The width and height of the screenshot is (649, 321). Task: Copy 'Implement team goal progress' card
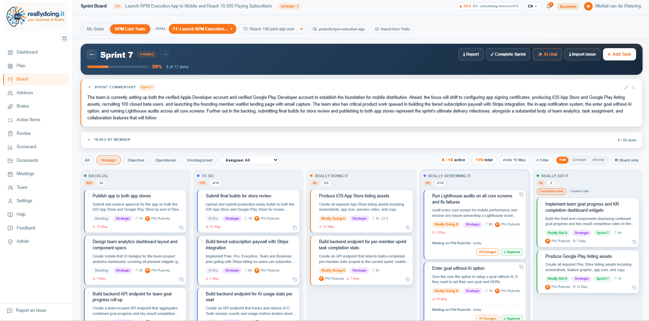click(634, 242)
